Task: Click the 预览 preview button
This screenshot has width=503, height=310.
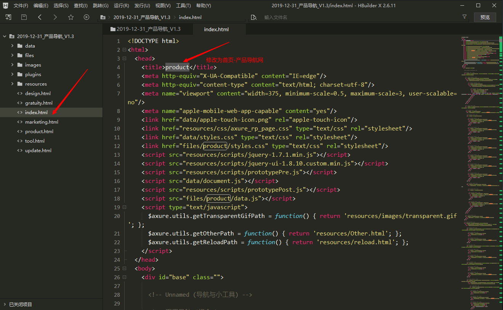Action: pyautogui.click(x=485, y=17)
